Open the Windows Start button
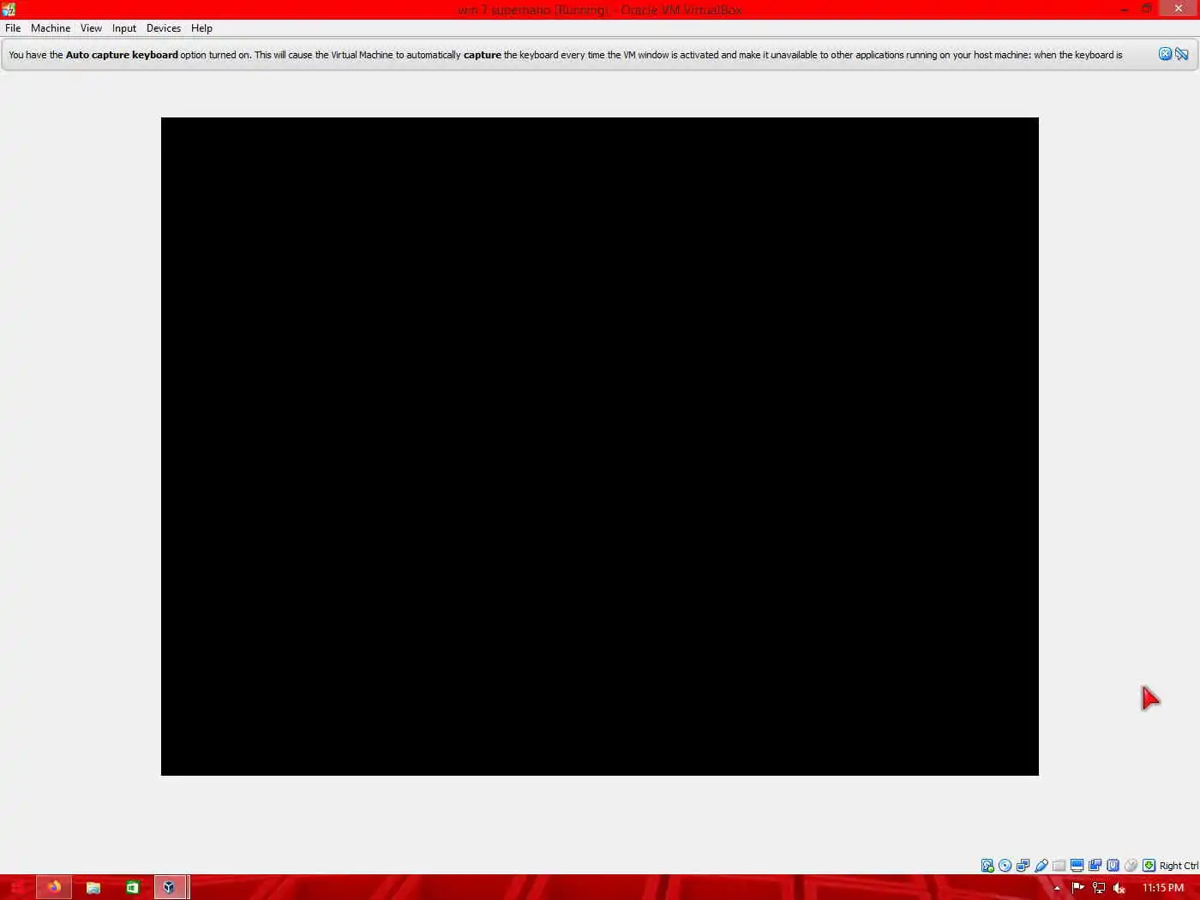The width and height of the screenshot is (1200, 900). [x=17, y=887]
